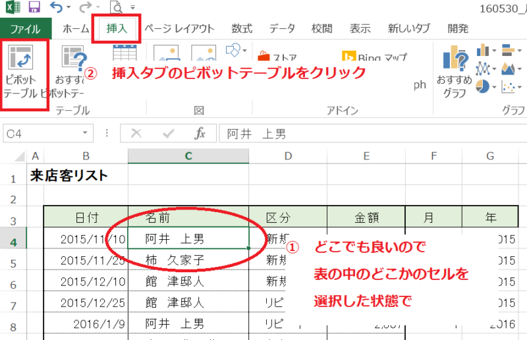The width and height of the screenshot is (527, 340).
Task: Switch to the 新しいタブ tab
Action: [408, 29]
